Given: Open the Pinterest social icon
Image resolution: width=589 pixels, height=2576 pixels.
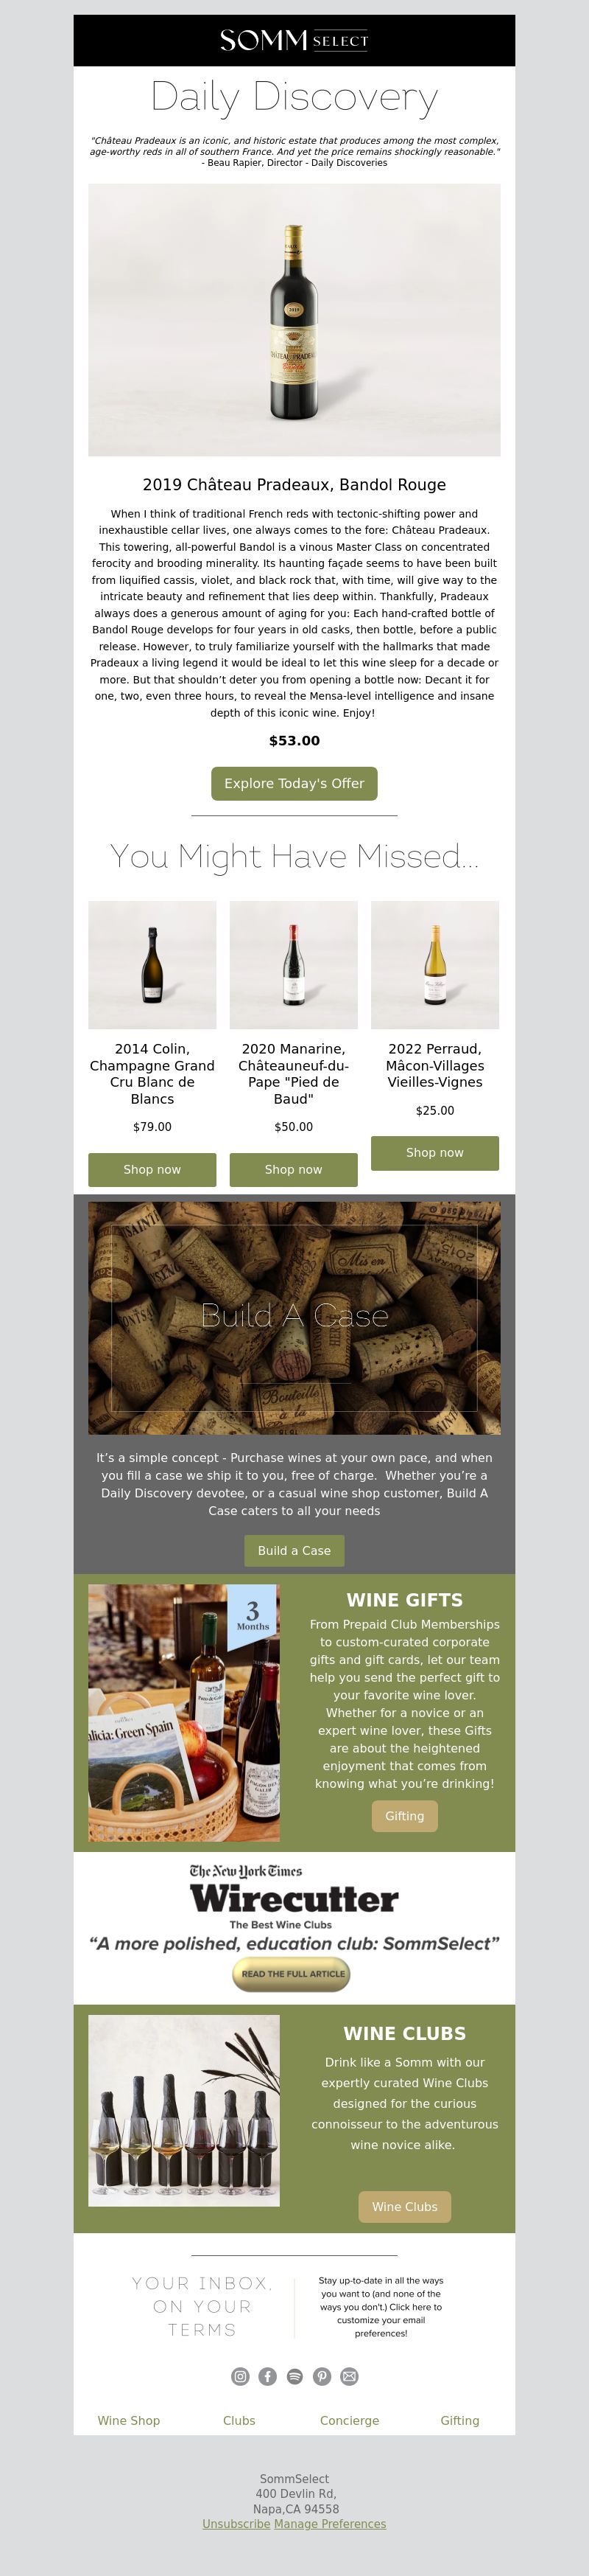Looking at the screenshot, I should [322, 2376].
